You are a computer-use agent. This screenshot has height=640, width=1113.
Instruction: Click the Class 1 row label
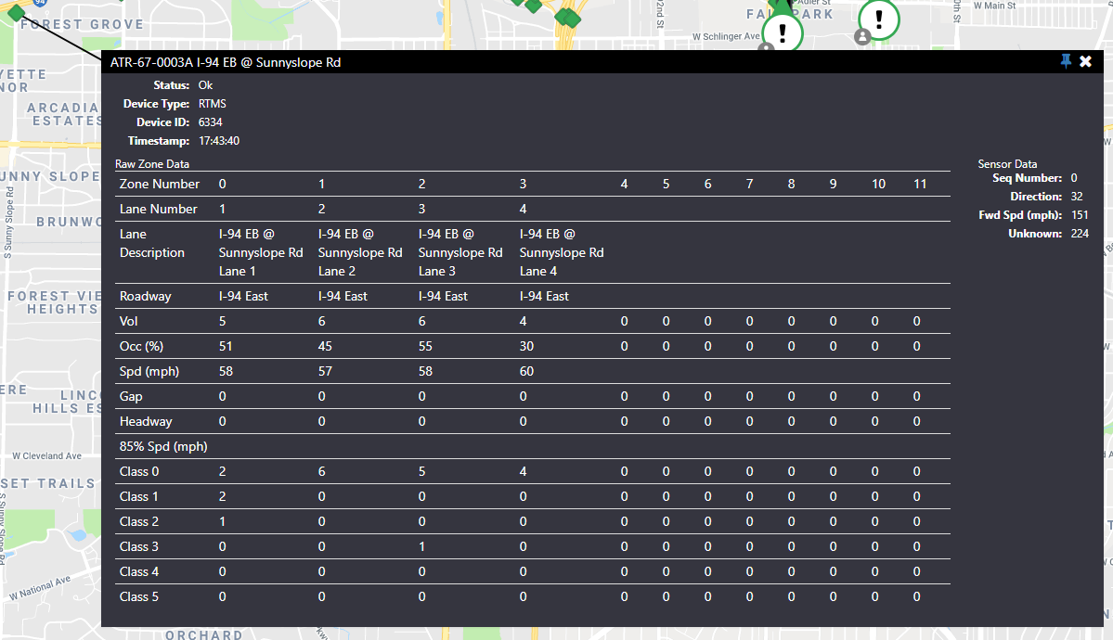click(x=138, y=496)
